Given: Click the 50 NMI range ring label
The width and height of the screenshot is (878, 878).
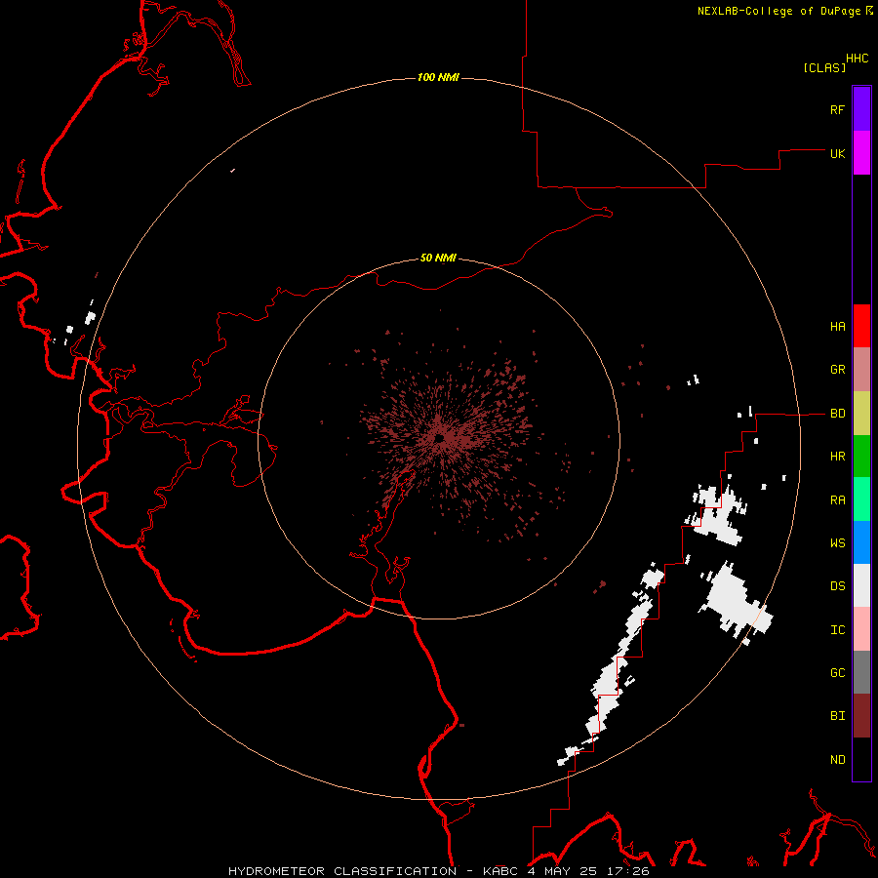Looking at the screenshot, I should point(438,259).
